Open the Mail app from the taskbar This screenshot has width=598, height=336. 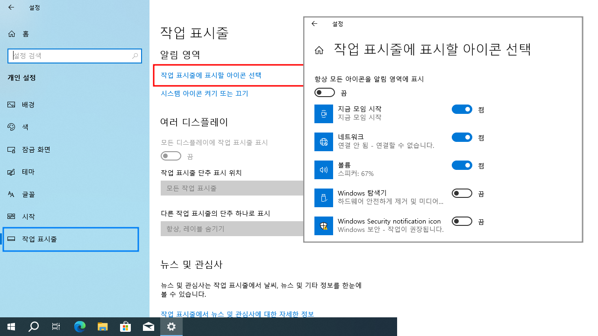(149, 327)
